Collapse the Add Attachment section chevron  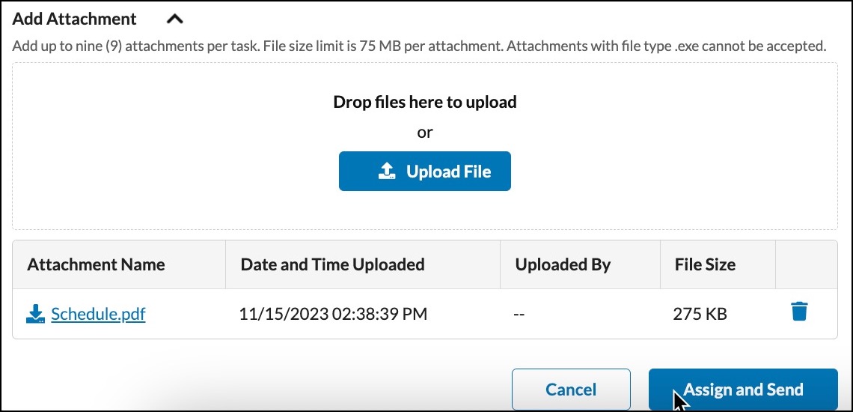174,19
